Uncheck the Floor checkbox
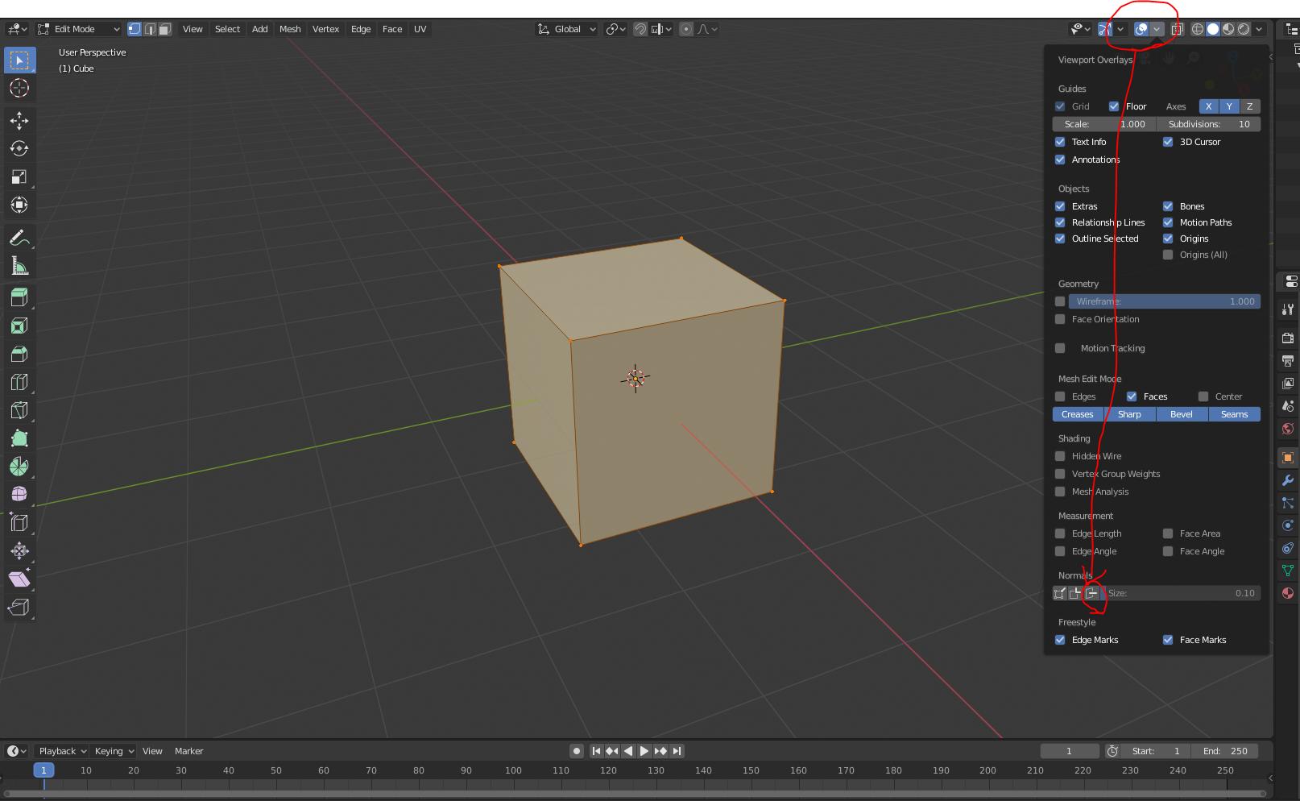 [1114, 106]
